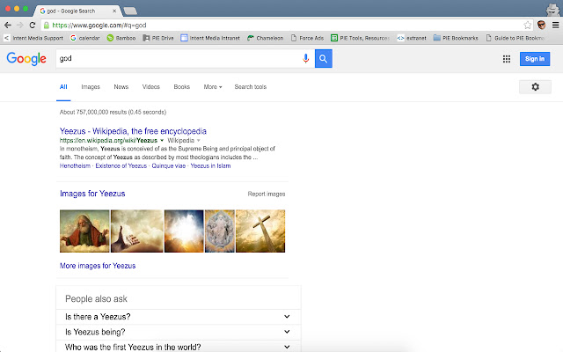Viewport: 563px width, 352px height.
Task: Open the Henotheism sitelink
Action: click(75, 166)
